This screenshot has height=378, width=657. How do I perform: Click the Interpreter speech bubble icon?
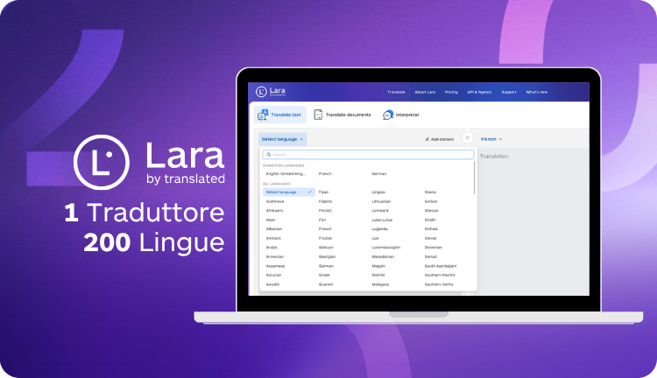pos(388,115)
